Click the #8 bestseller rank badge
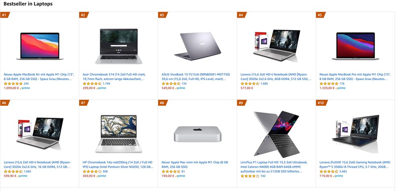Viewport: 398px width, 191px height. [x=163, y=103]
